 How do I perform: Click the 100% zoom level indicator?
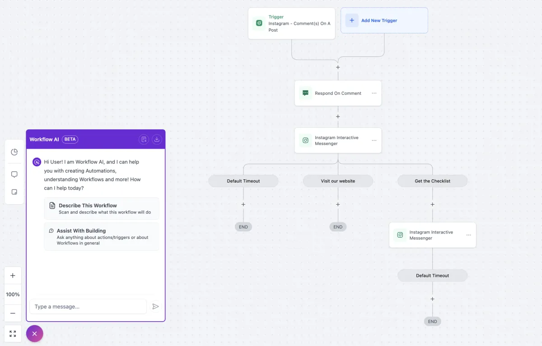tap(13, 295)
